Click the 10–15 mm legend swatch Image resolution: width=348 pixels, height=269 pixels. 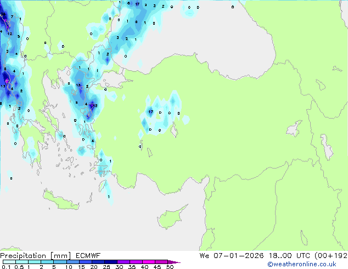(72, 262)
